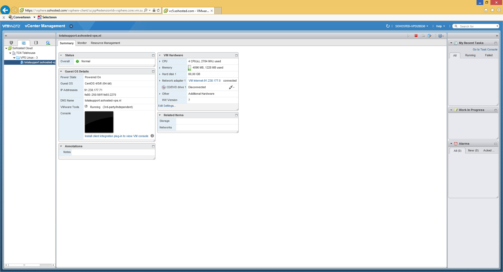Viewport: 503px width, 272px height.
Task: Click VM Internet-91.238.177.0 network link
Action: [x=204, y=81]
